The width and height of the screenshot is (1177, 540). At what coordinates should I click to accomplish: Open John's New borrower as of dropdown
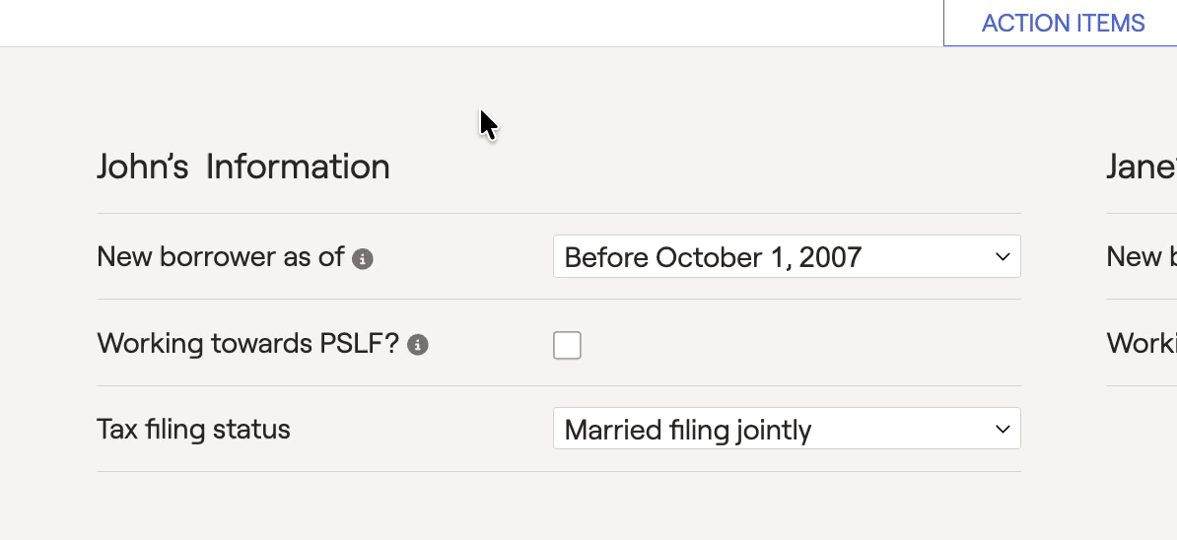(787, 256)
